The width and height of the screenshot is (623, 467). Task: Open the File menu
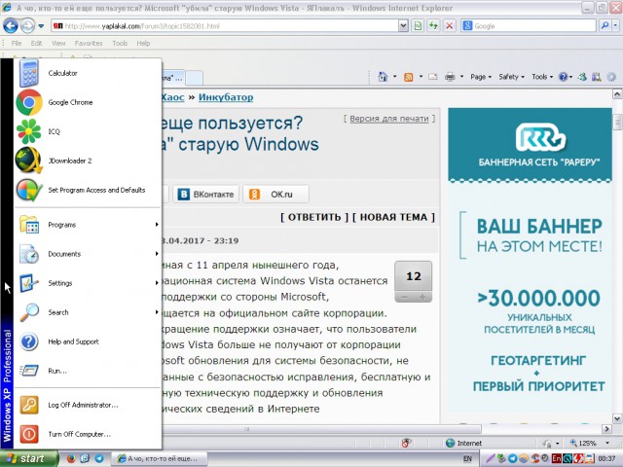click(x=17, y=43)
